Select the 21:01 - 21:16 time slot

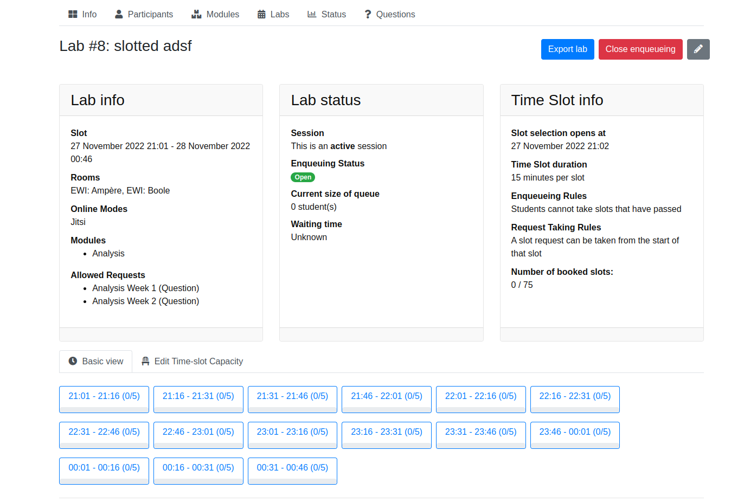pyautogui.click(x=104, y=400)
